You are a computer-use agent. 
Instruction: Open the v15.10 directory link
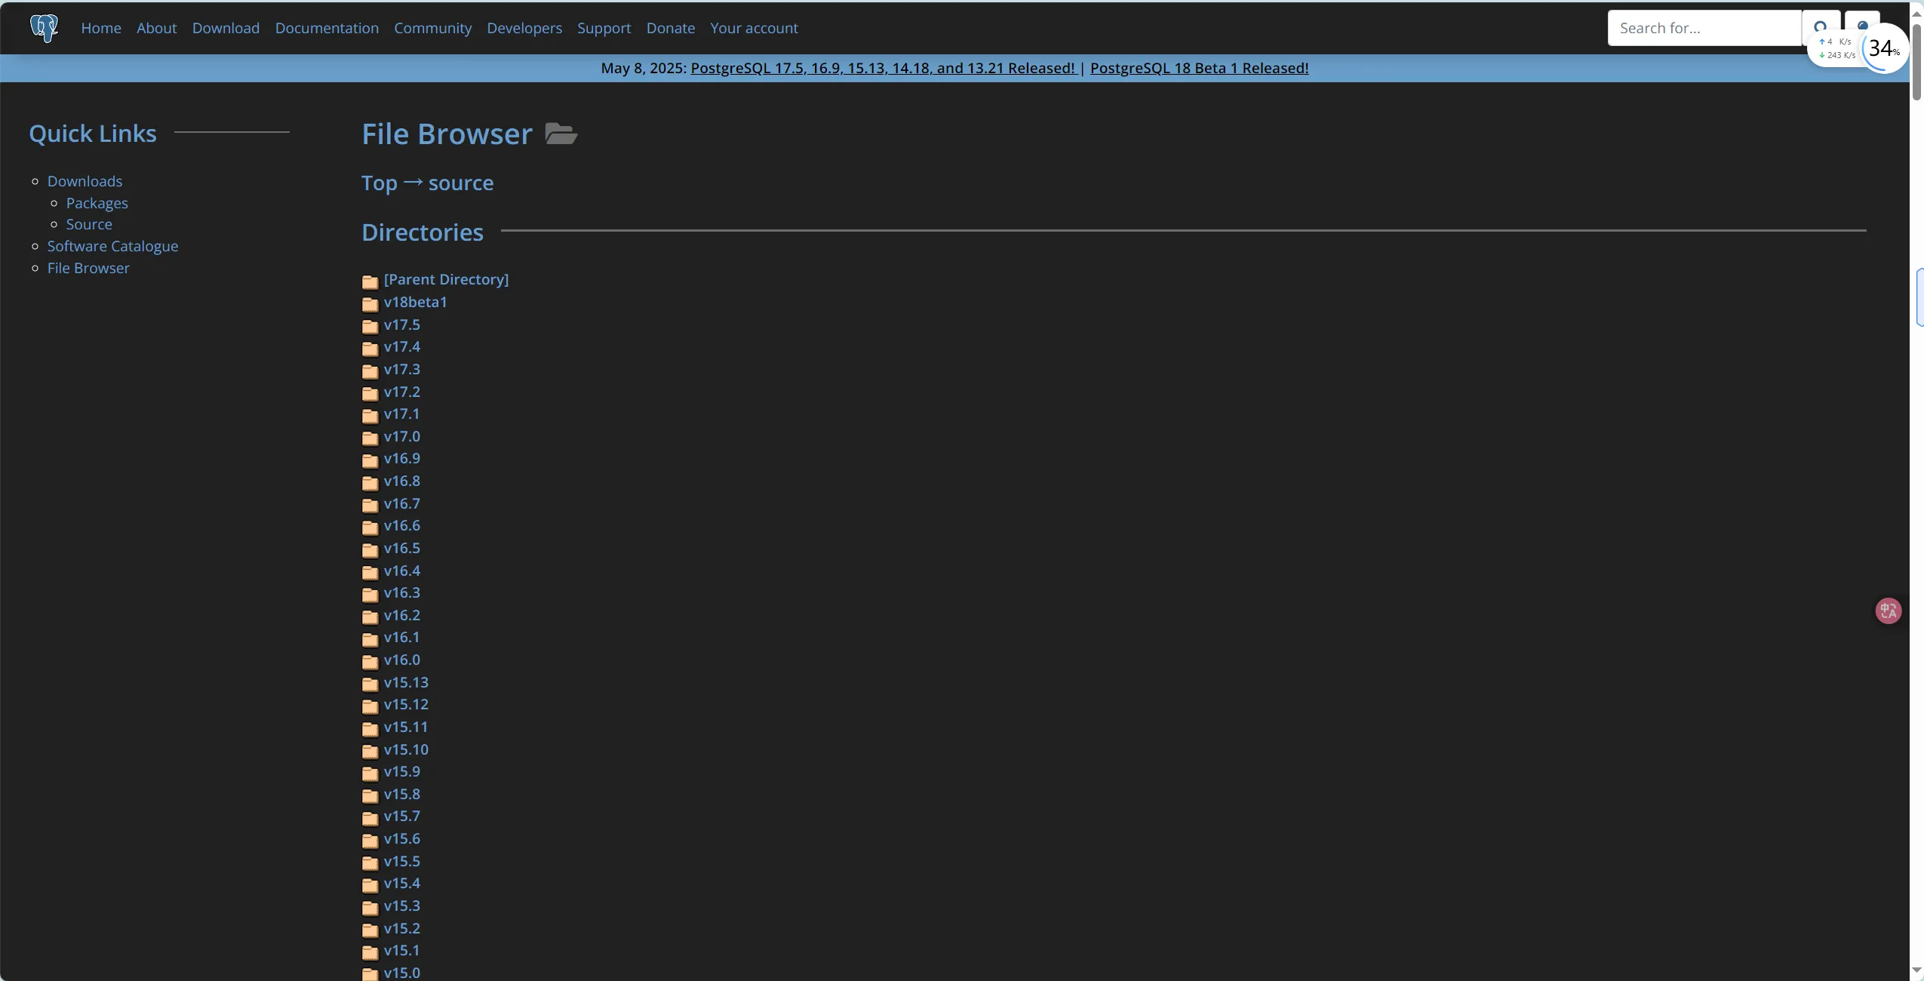pyautogui.click(x=406, y=749)
